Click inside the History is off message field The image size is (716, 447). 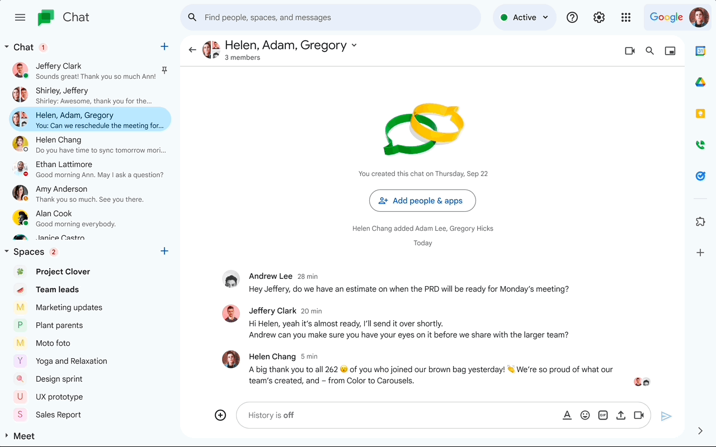[392, 415]
